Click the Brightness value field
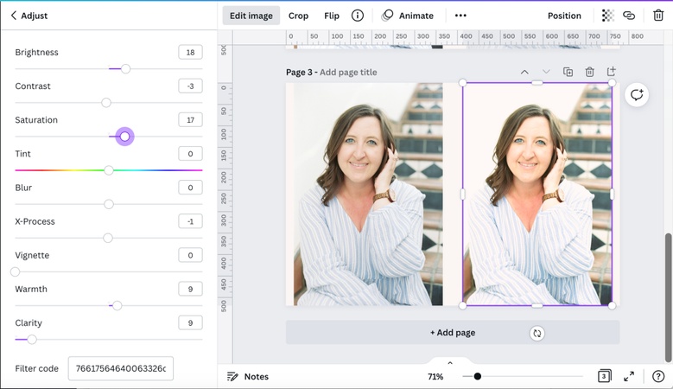Image resolution: width=673 pixels, height=389 pixels. point(190,53)
